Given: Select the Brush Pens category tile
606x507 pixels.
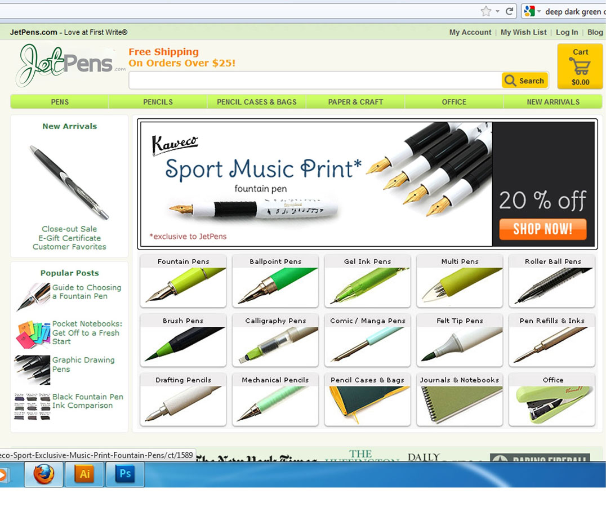Looking at the screenshot, I should coord(183,340).
